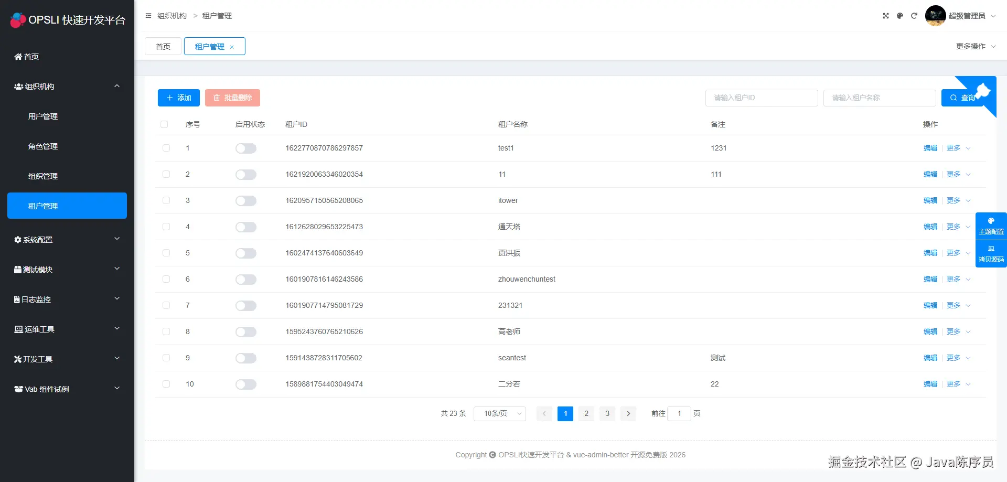The image size is (1007, 482).
Task: Expand the Vab 组件试例 sidebar menu
Action: pos(67,389)
